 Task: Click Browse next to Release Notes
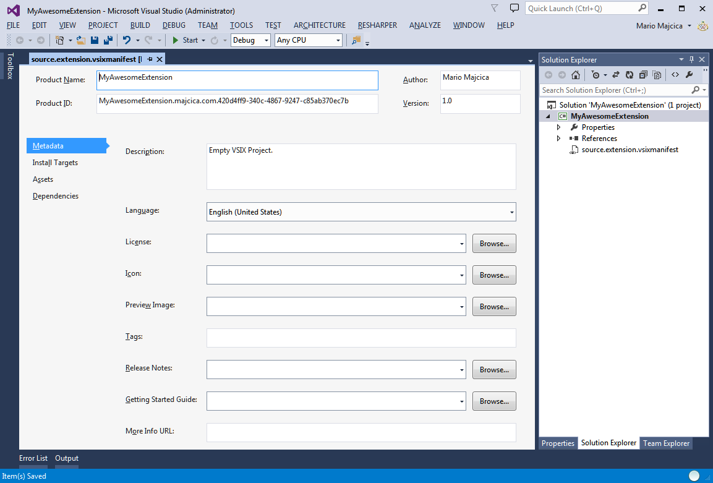(494, 370)
